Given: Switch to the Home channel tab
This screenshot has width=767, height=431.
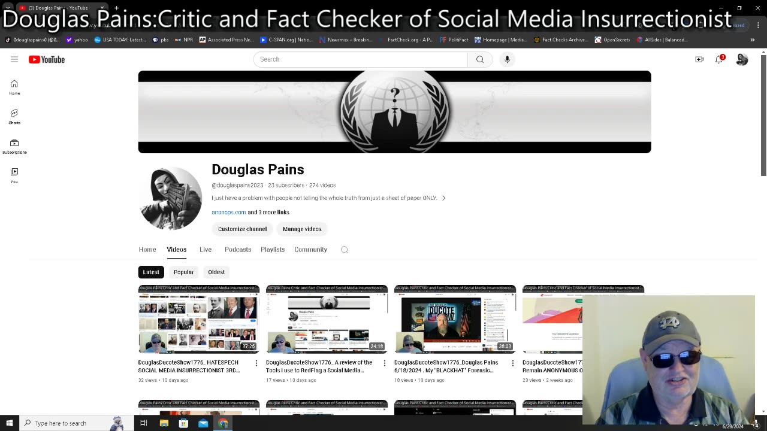Looking at the screenshot, I should click(x=147, y=250).
